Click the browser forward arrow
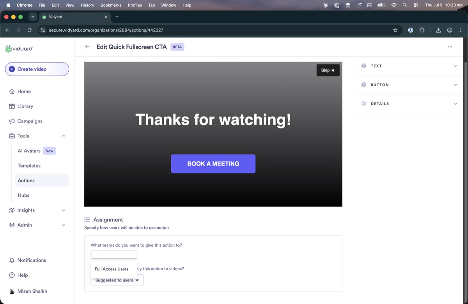The height and width of the screenshot is (304, 468). pyautogui.click(x=18, y=30)
